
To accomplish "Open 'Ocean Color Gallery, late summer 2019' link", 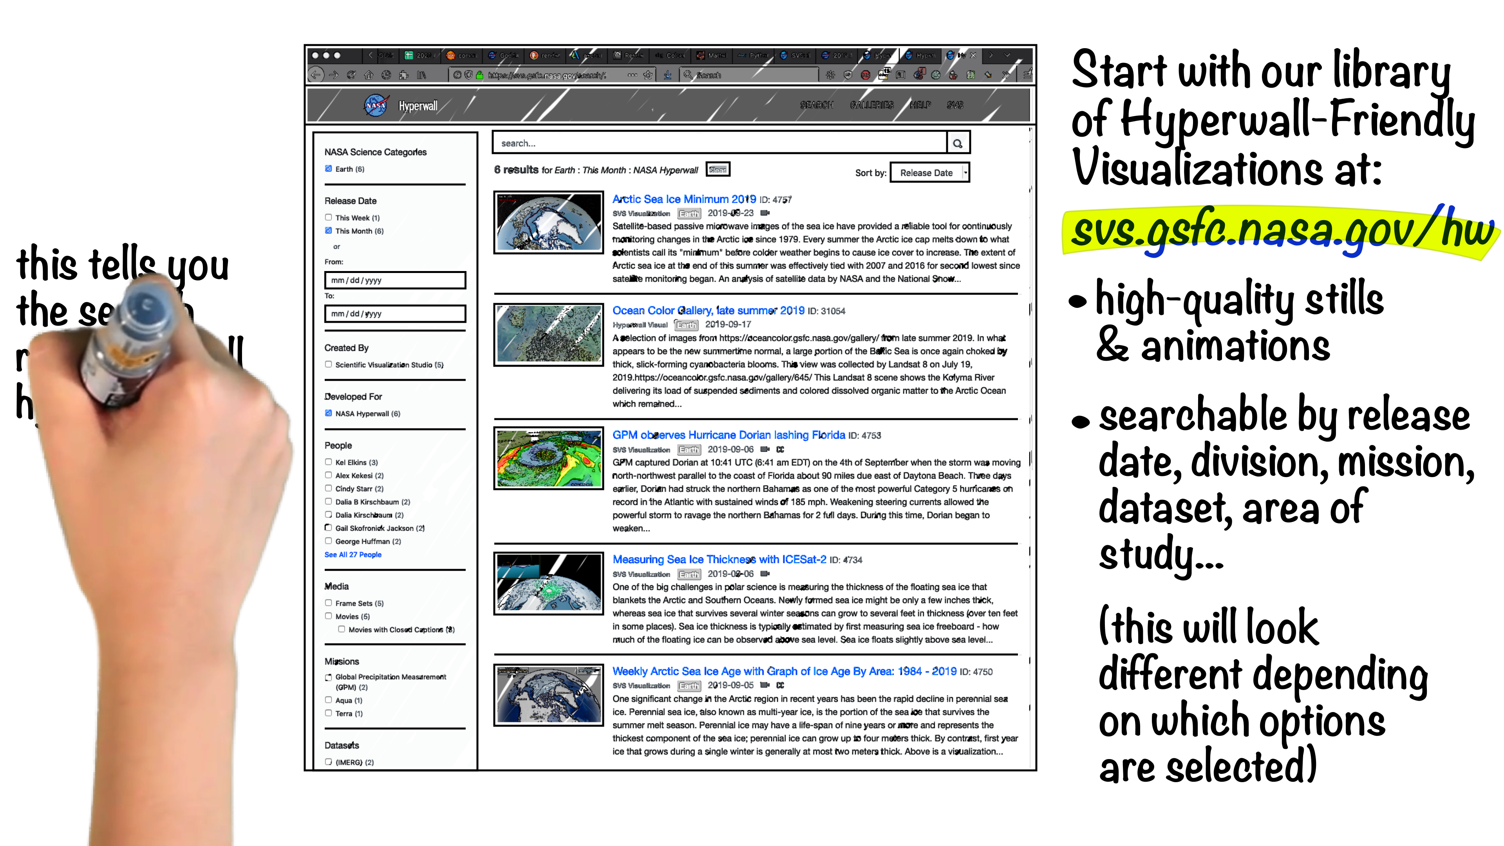I will click(x=708, y=311).
